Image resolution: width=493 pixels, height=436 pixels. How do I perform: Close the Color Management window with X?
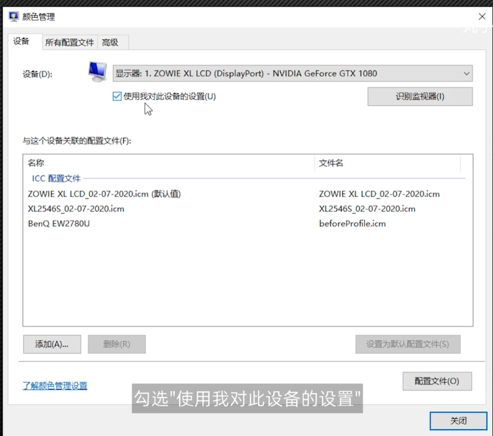tap(481, 16)
